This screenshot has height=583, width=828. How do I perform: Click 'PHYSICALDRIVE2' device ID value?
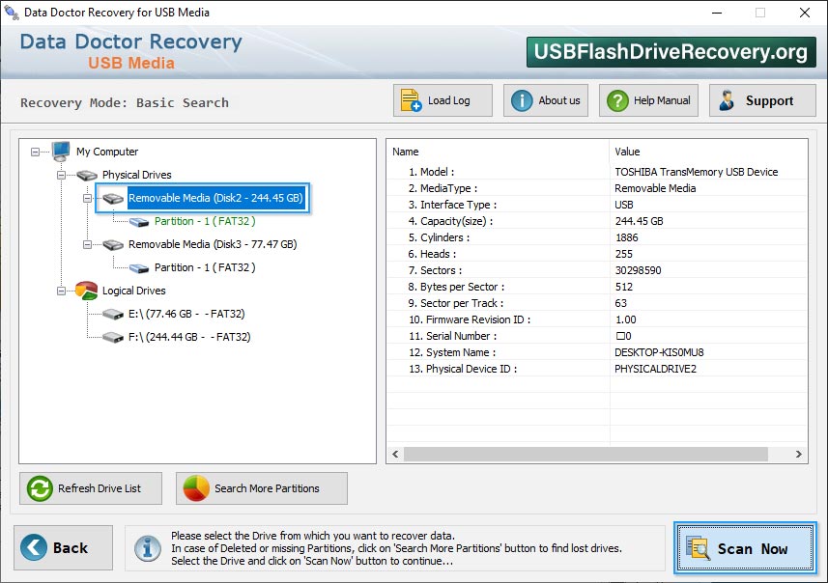pos(655,369)
